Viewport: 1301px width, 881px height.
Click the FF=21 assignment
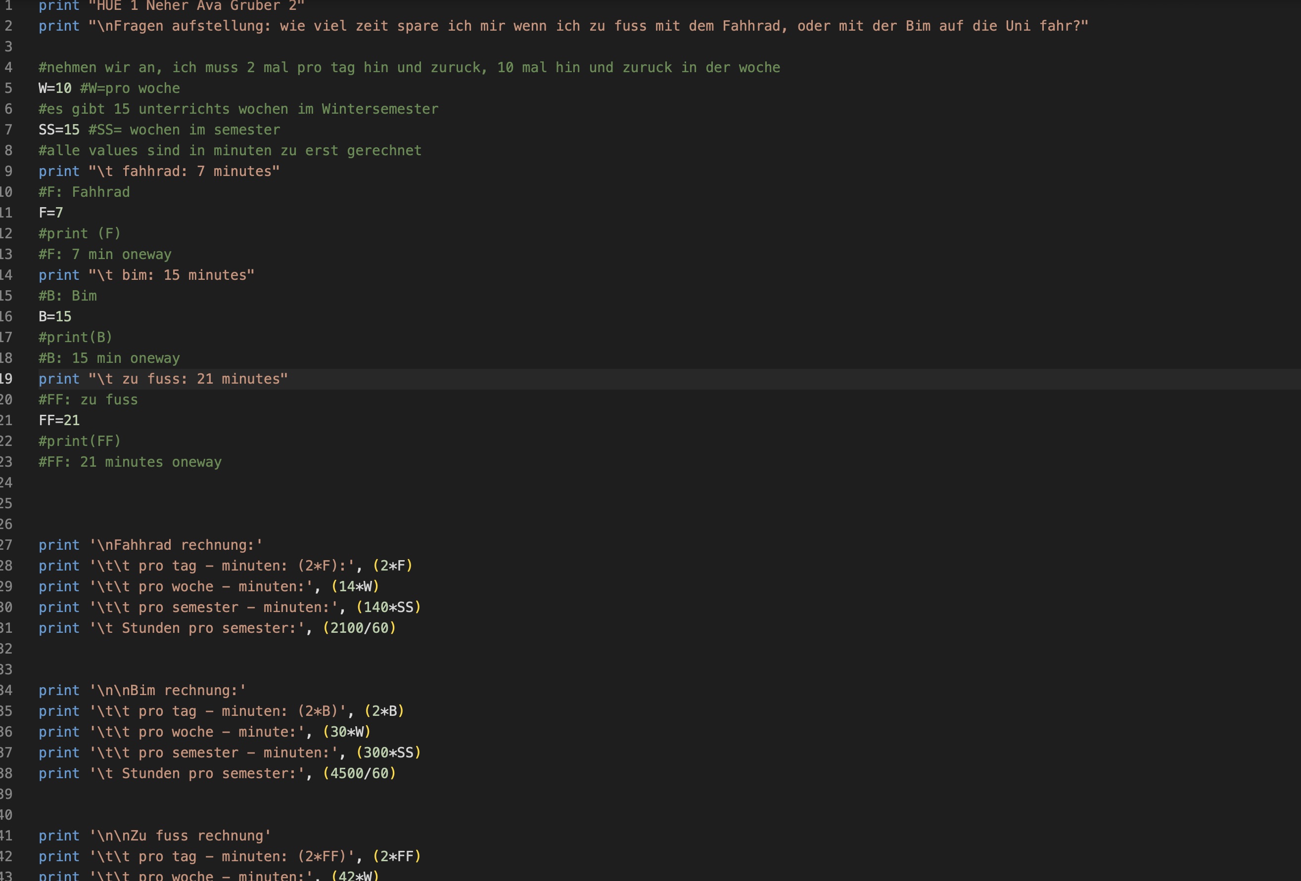coord(58,420)
